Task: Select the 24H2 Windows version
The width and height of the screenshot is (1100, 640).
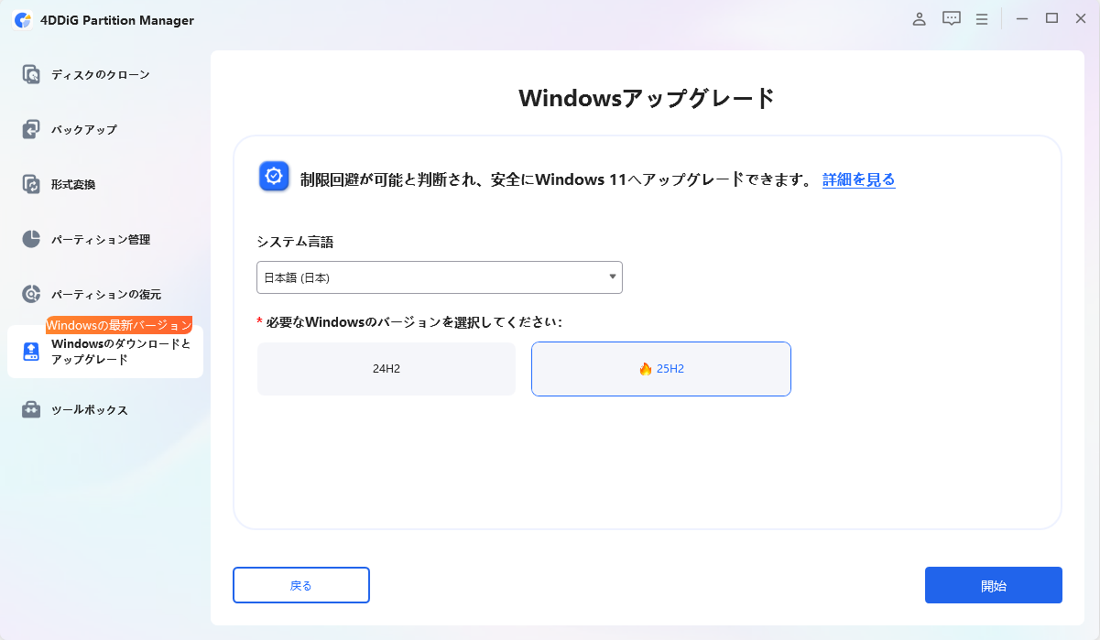Action: pos(386,368)
